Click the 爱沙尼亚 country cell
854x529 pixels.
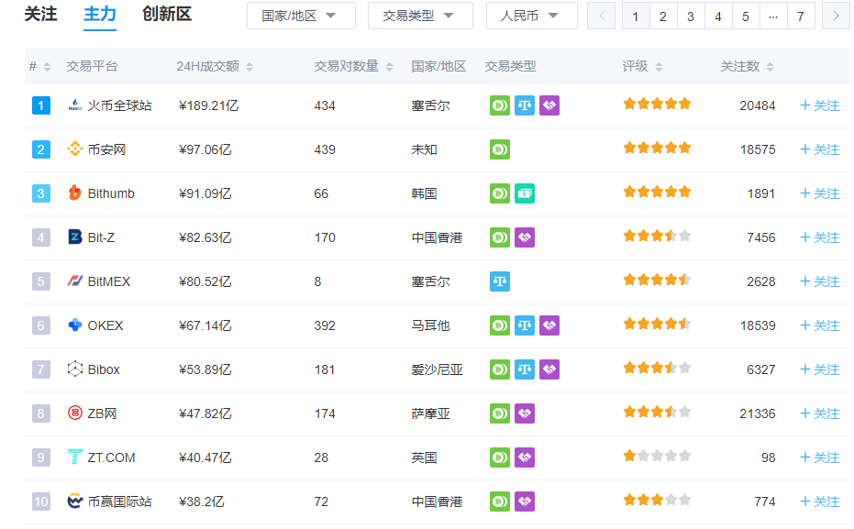(x=437, y=369)
